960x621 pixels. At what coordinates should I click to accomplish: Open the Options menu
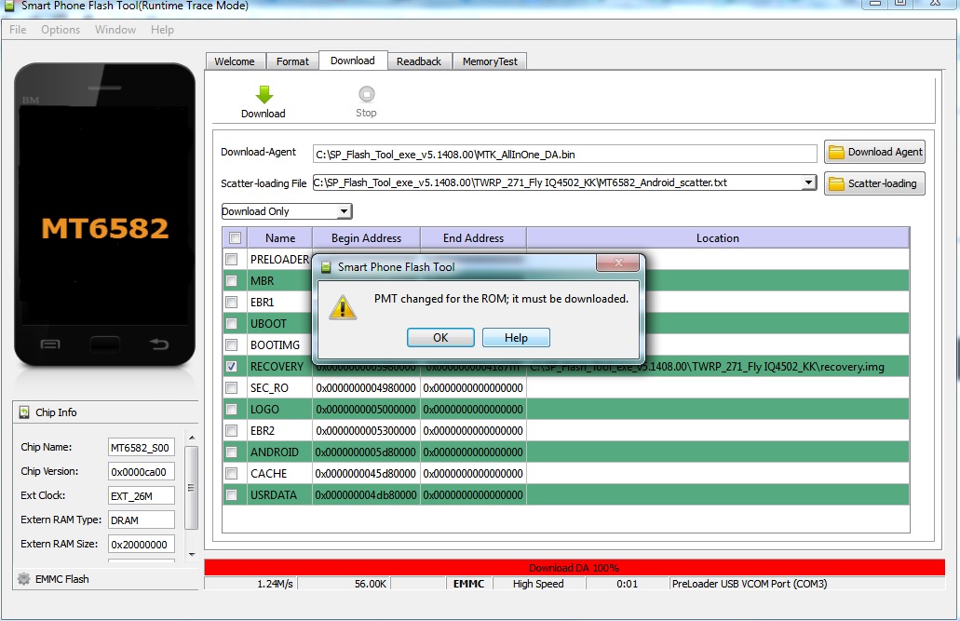pos(61,30)
